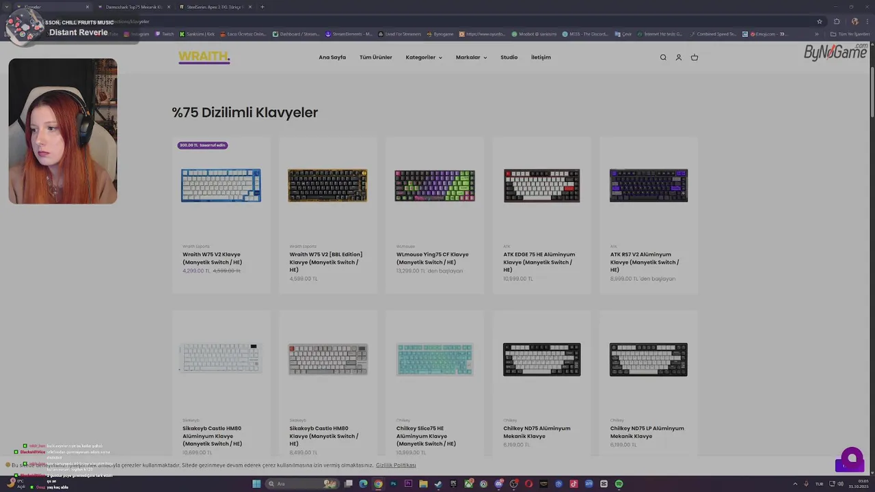Click the taskbar clock and date

pyautogui.click(x=858, y=484)
